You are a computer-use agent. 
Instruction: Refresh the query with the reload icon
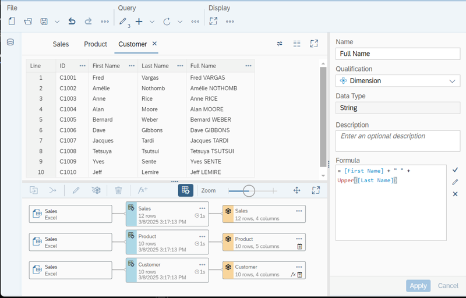click(167, 22)
